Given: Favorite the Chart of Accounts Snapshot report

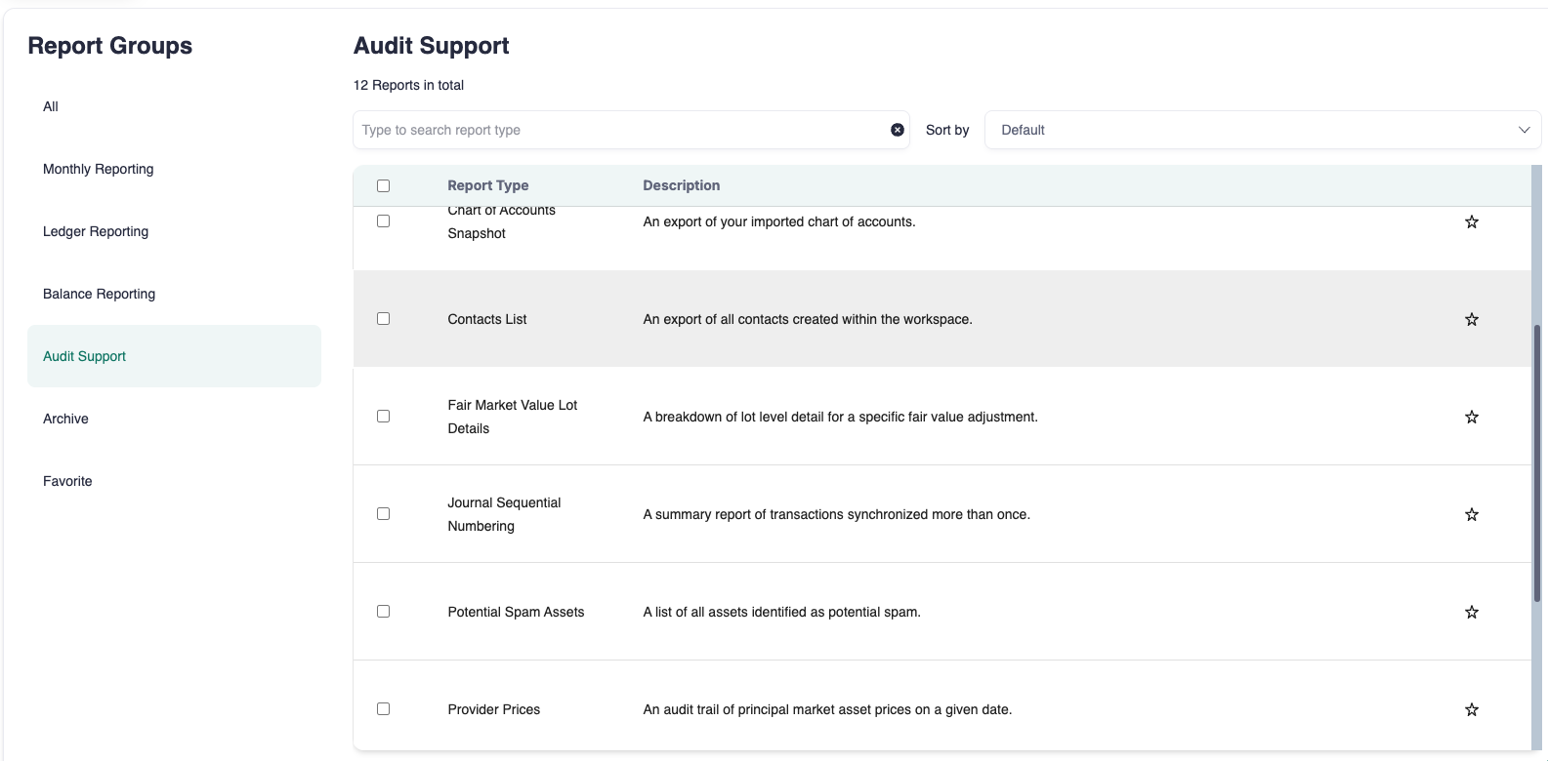Looking at the screenshot, I should click(x=1471, y=221).
